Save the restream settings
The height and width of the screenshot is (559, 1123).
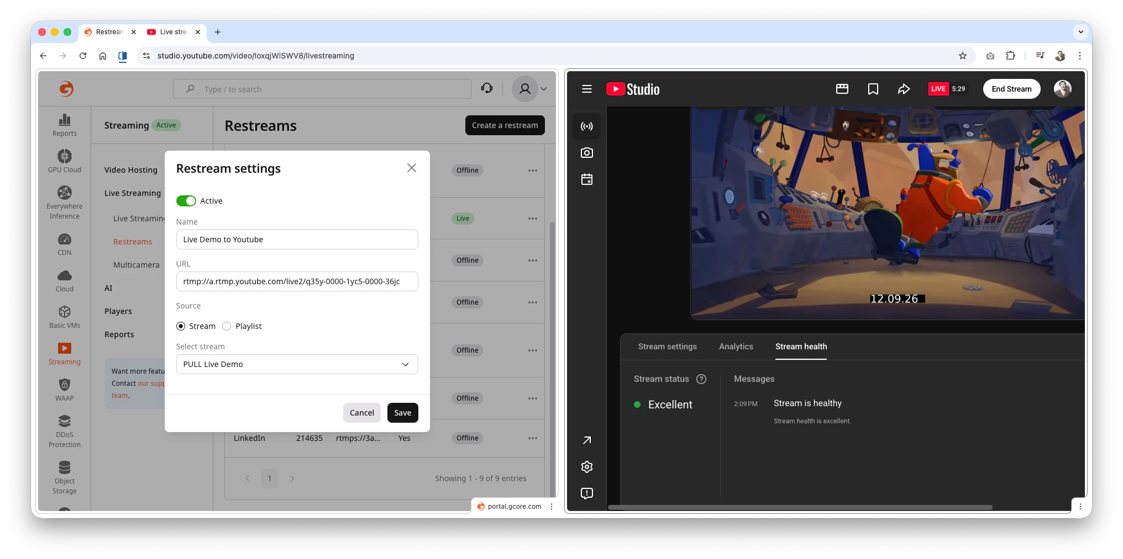click(402, 412)
